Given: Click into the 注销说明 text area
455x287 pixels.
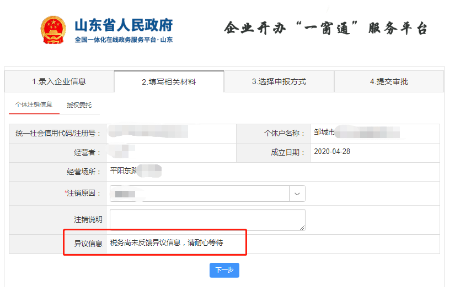Looking at the screenshot, I should coord(207,219).
